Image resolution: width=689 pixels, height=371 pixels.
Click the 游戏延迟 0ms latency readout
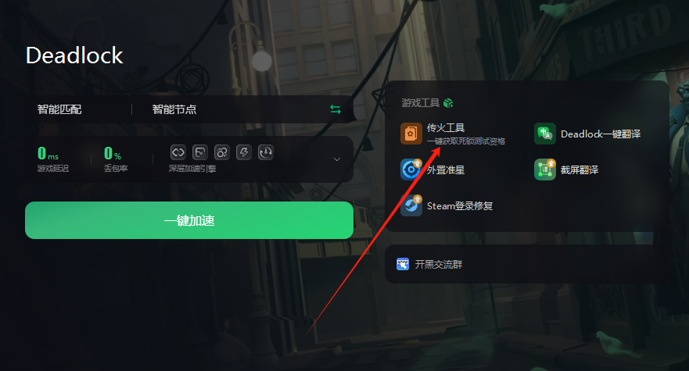point(52,159)
